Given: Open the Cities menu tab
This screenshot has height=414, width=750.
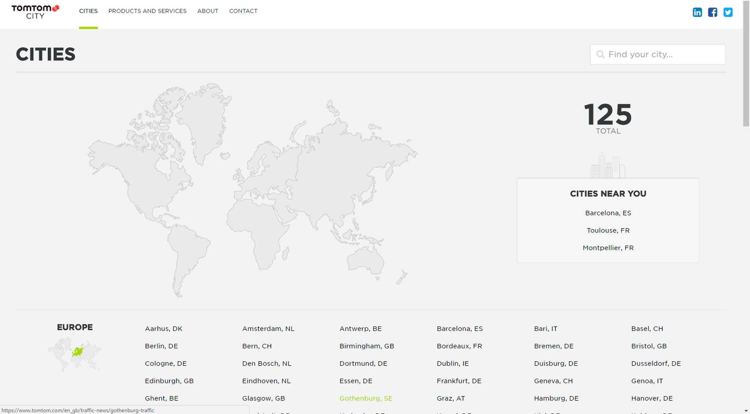Looking at the screenshot, I should (88, 11).
